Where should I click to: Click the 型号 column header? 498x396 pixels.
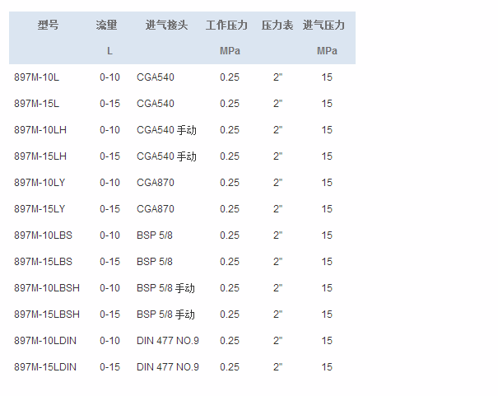pyautogui.click(x=48, y=26)
